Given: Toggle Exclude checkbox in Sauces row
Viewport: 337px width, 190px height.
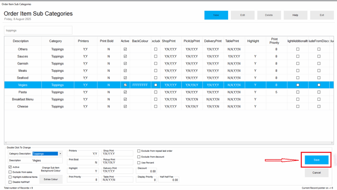Looking at the screenshot, I should click(156, 56).
